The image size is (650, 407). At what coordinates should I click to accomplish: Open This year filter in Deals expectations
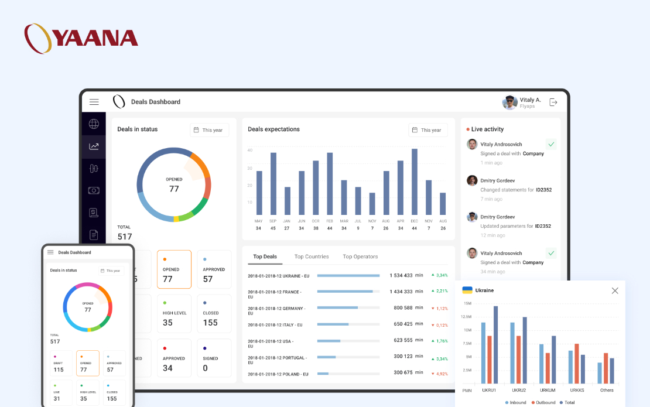tap(428, 130)
